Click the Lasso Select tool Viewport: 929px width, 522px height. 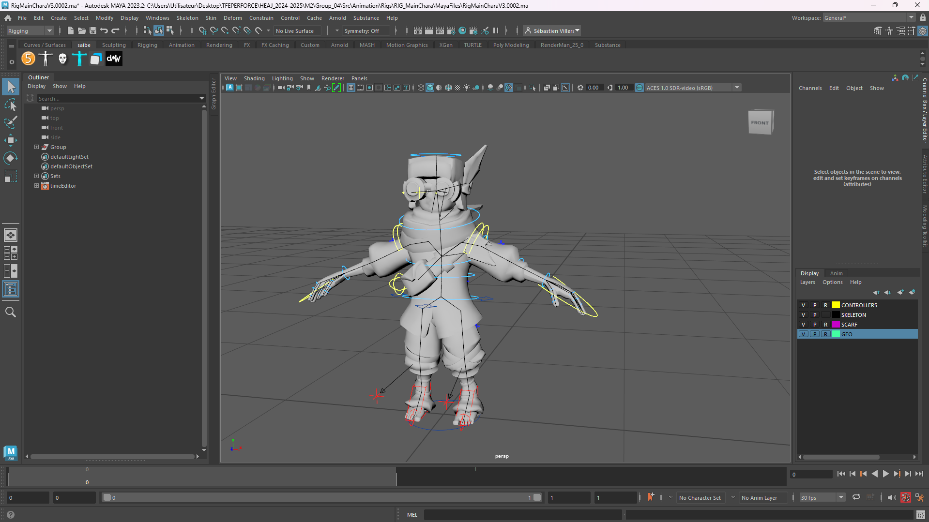[10, 104]
